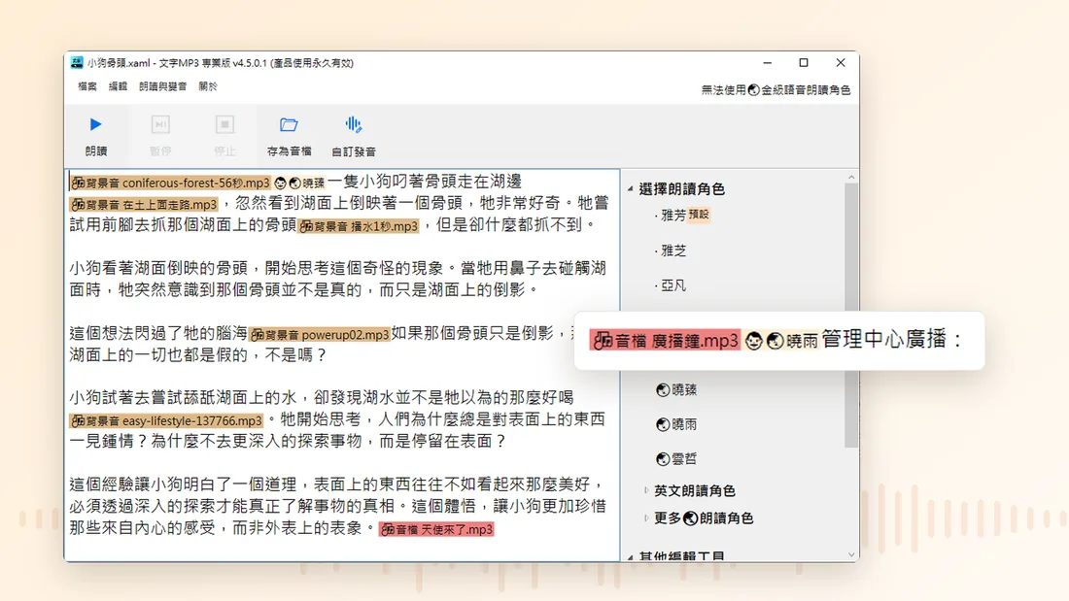1069x601 pixels.
Task: Click the powerup02.mp3 background sound tag
Action: (x=320, y=335)
